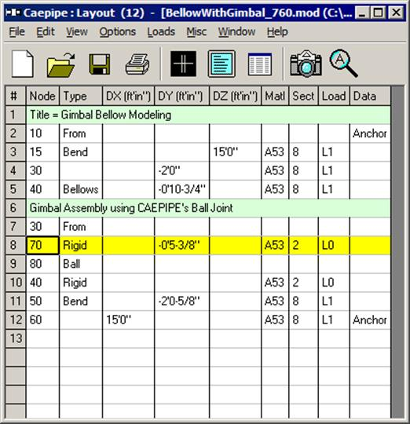Click the Bellows type cell in row 5
Image resolution: width=410 pixels, height=424 pixels.
pos(81,189)
